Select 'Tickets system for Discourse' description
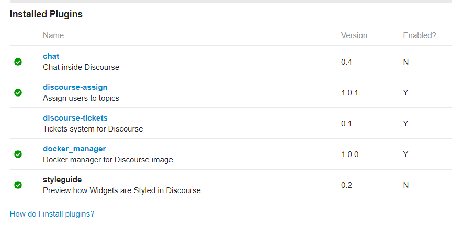The height and width of the screenshot is (227, 452). [93, 129]
